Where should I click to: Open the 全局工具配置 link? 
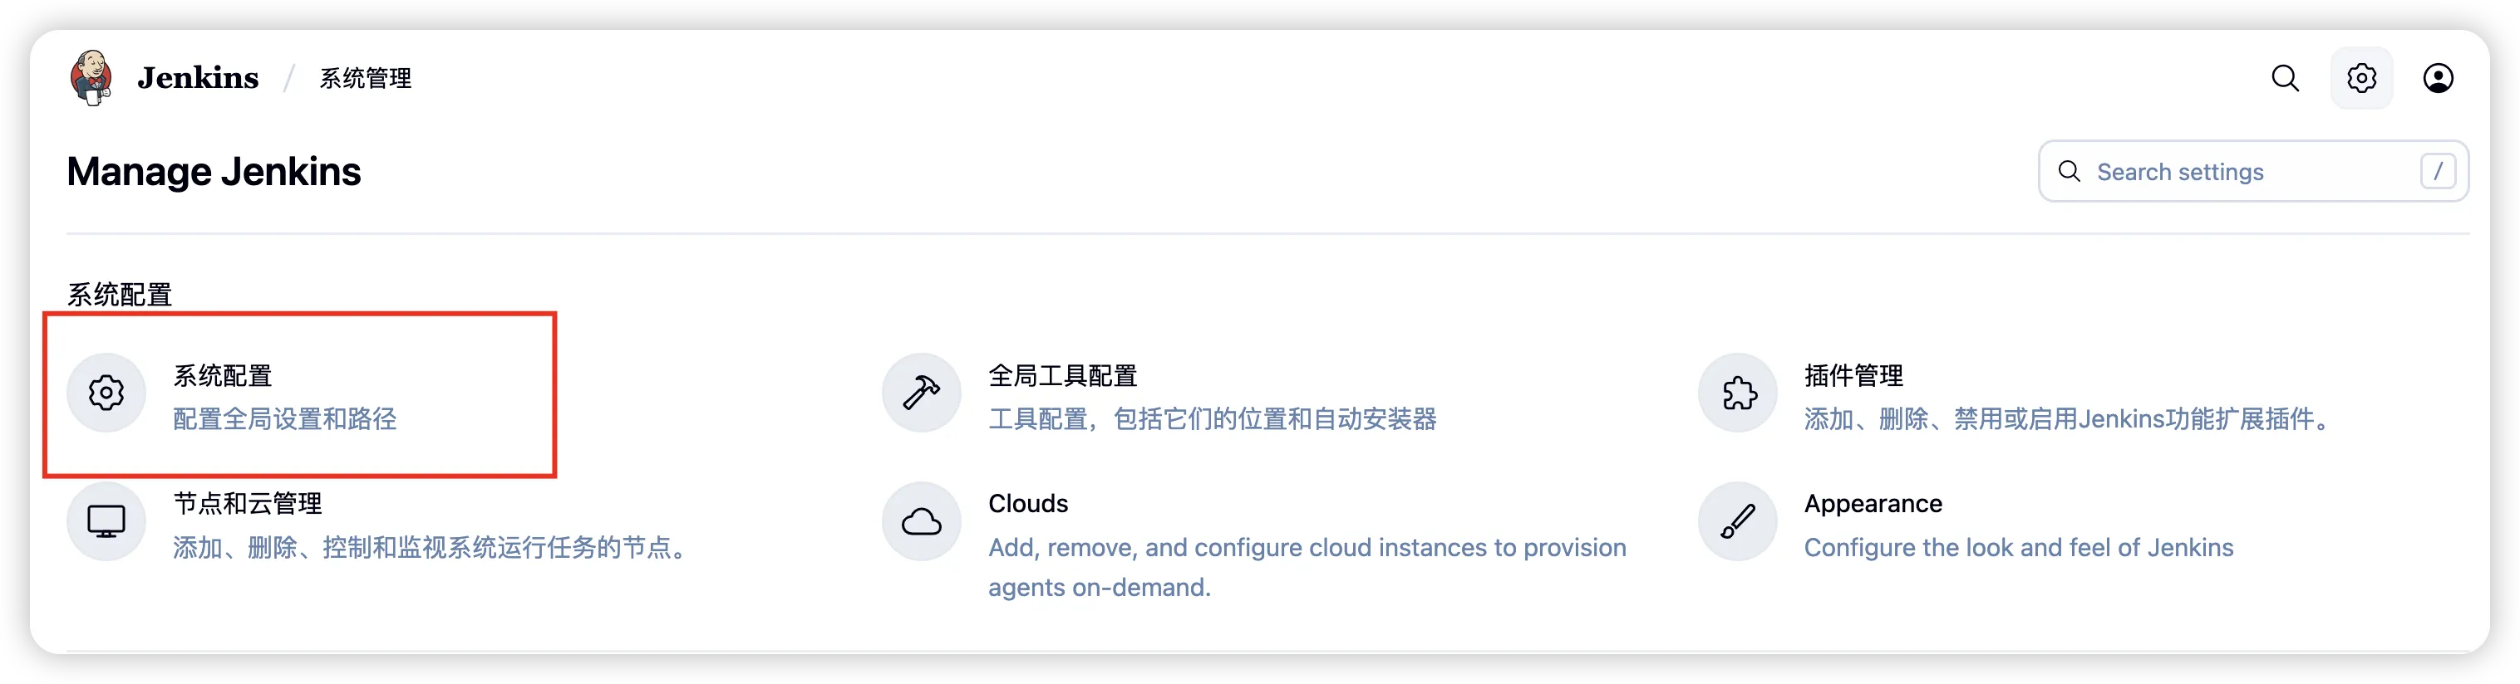pyautogui.click(x=1062, y=375)
